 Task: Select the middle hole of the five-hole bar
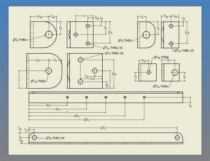(x=106, y=97)
